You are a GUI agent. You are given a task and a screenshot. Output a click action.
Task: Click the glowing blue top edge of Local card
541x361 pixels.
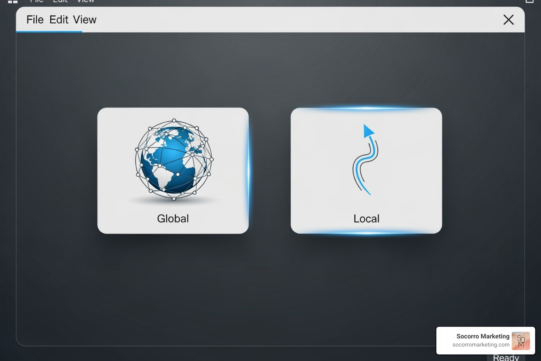[x=366, y=109]
